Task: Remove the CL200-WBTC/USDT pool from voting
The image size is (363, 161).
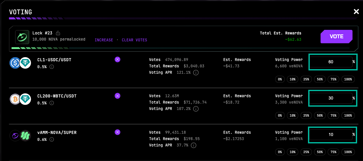Action: point(117,96)
